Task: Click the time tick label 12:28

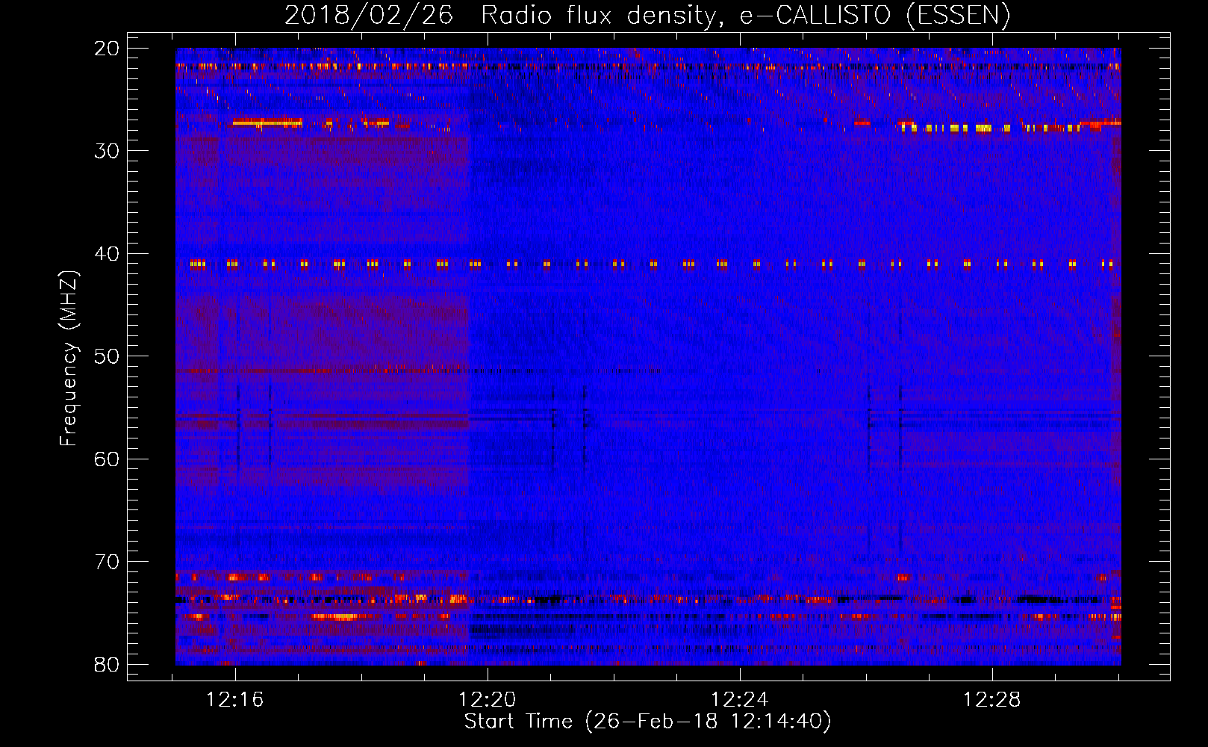Action: pyautogui.click(x=992, y=700)
